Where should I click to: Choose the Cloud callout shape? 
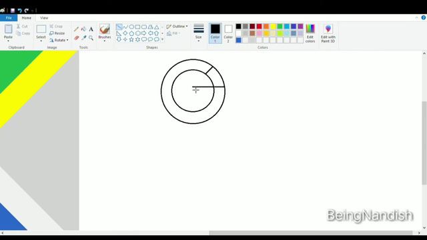[157, 39]
